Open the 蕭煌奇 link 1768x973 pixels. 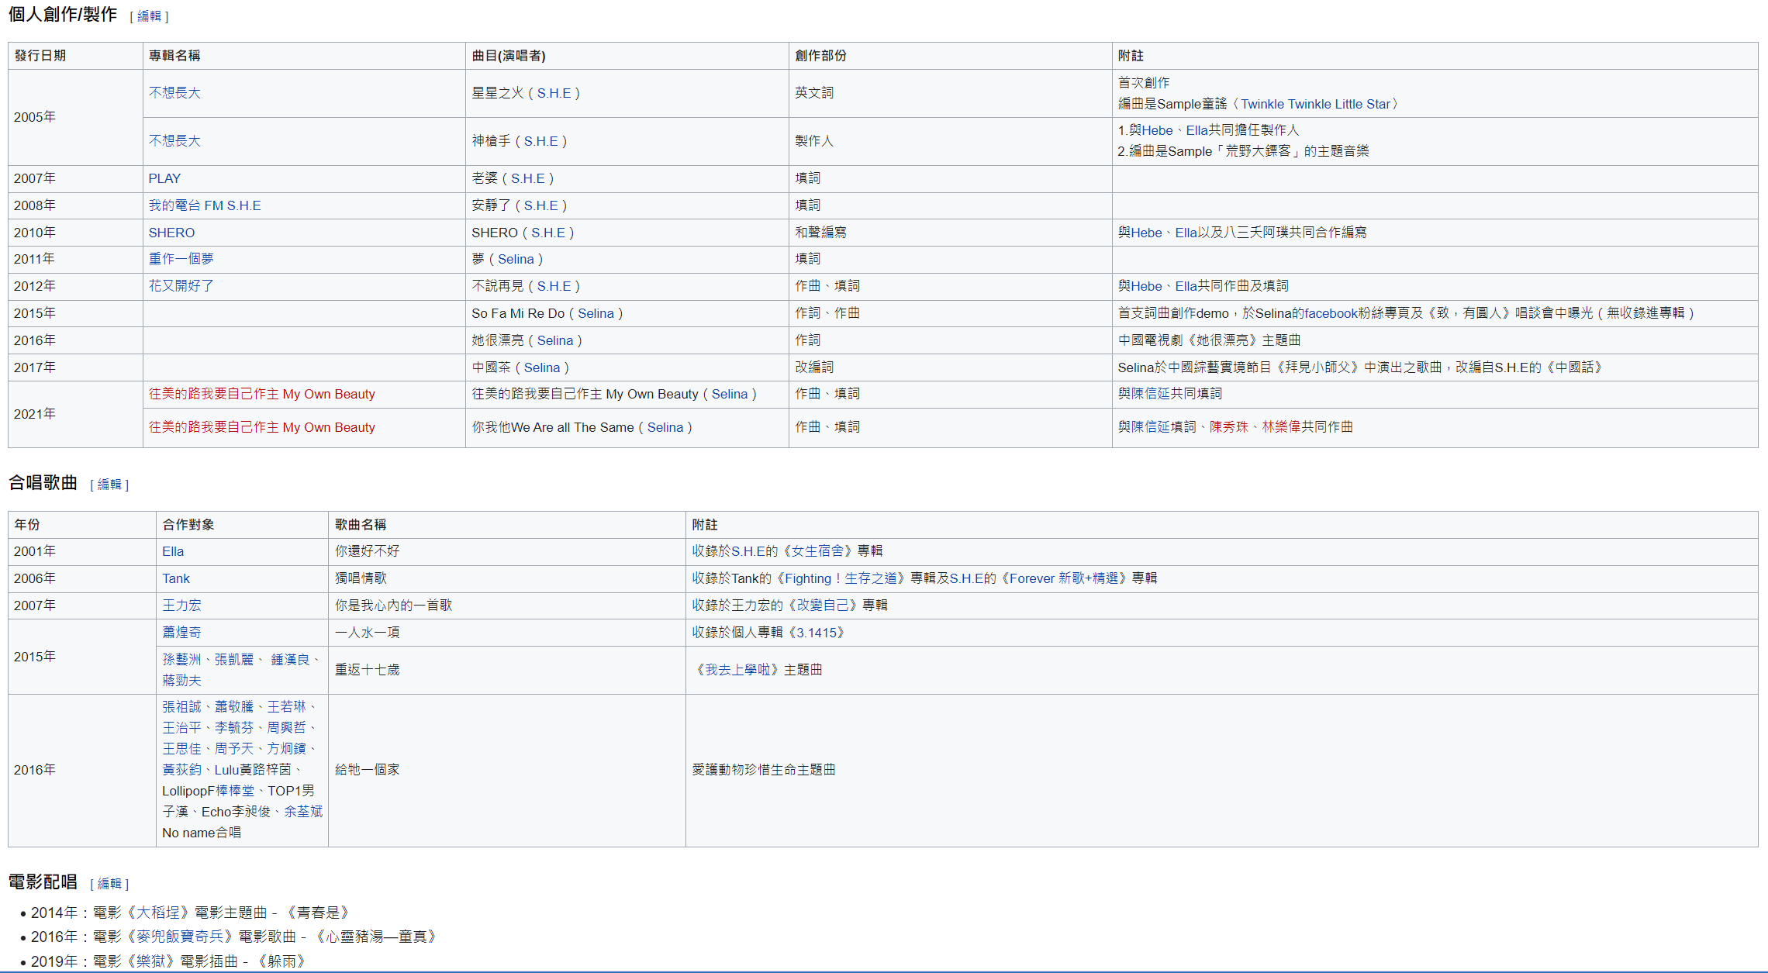coord(181,633)
